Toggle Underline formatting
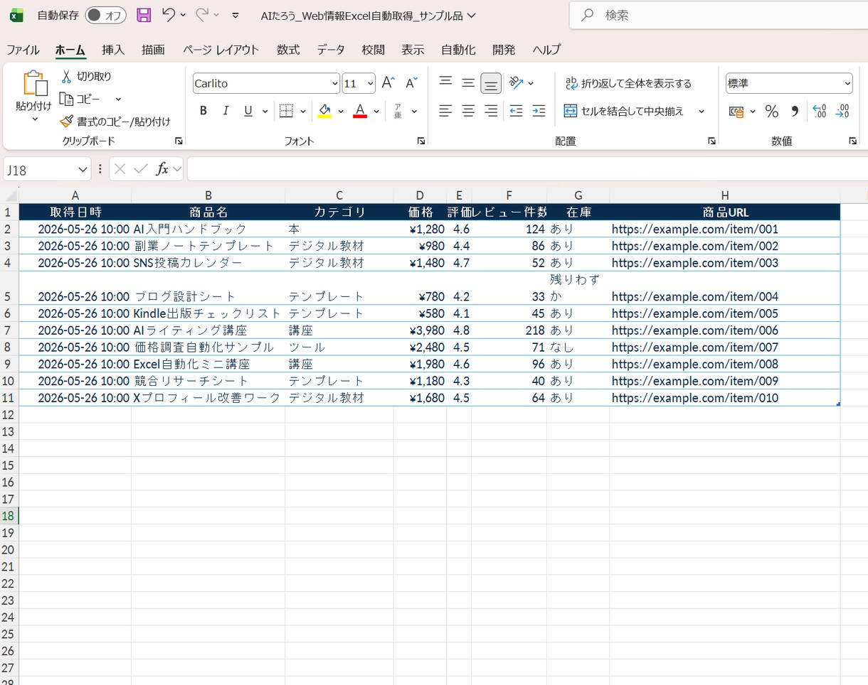 [x=248, y=111]
